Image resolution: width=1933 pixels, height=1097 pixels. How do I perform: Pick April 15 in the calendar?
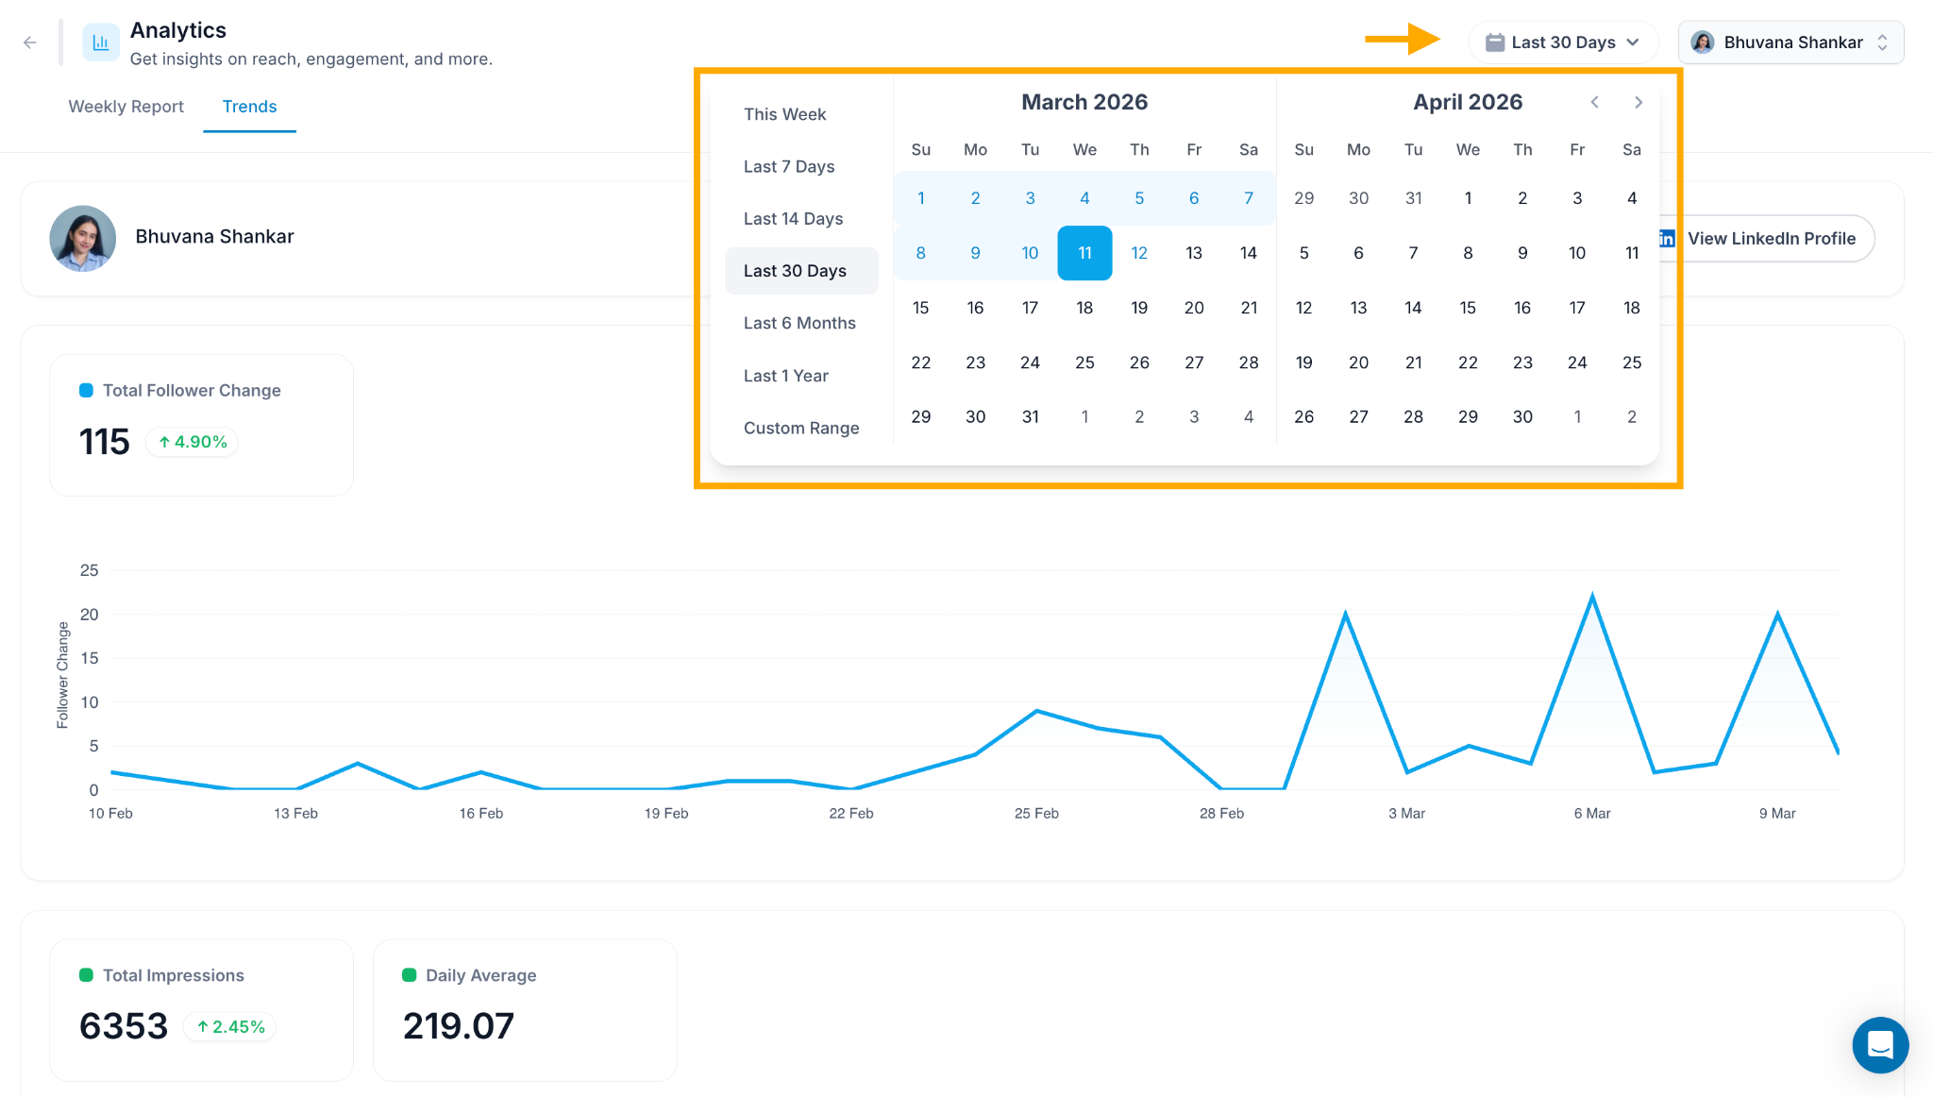click(x=1468, y=308)
